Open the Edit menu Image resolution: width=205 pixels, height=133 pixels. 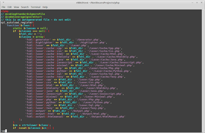[10, 7]
